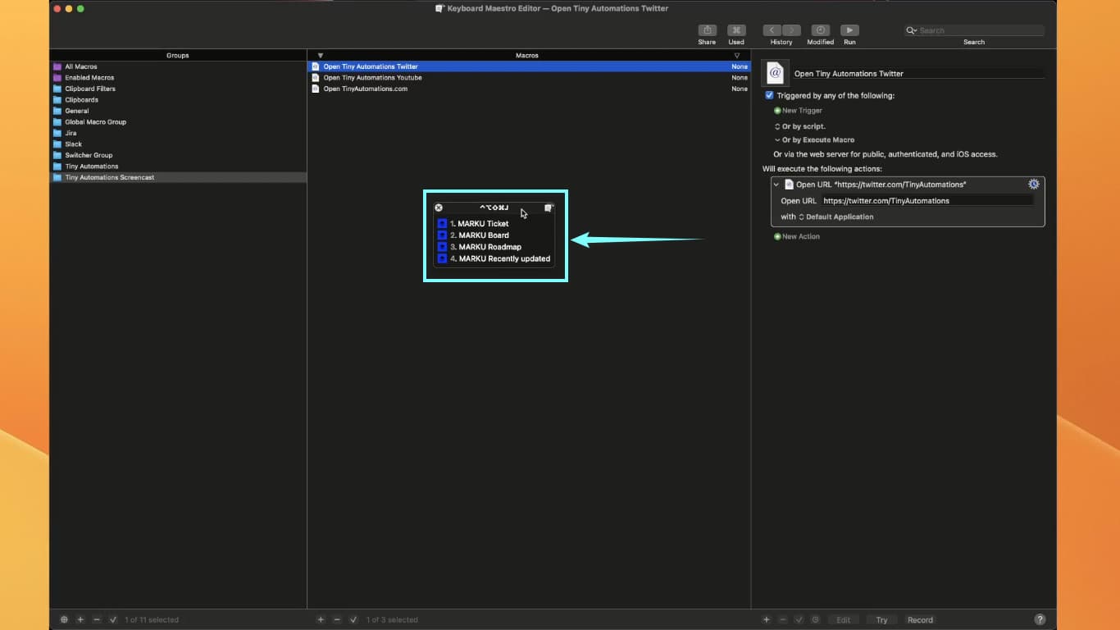Add a trigger with New Trigger
This screenshot has width=1120, height=630.
click(x=798, y=110)
